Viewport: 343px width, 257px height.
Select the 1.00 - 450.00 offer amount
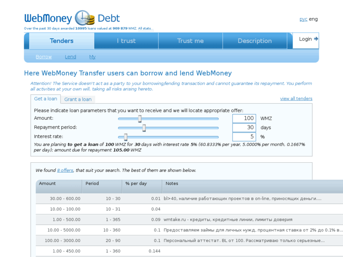pyautogui.click(x=67, y=251)
